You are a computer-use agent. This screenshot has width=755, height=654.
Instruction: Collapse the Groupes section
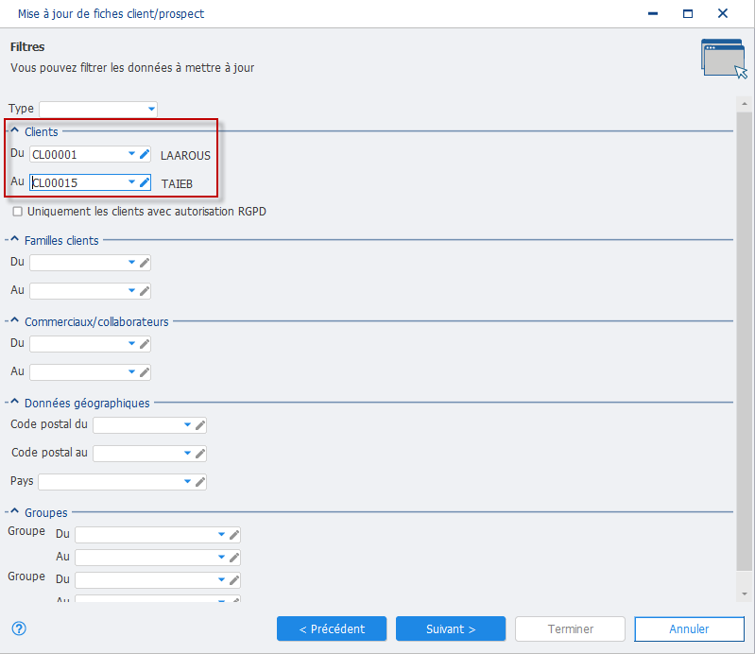(14, 511)
